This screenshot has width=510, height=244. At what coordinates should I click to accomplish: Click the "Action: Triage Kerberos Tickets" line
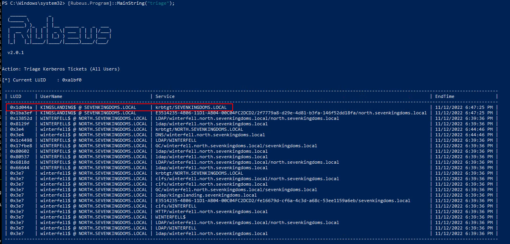click(x=61, y=69)
